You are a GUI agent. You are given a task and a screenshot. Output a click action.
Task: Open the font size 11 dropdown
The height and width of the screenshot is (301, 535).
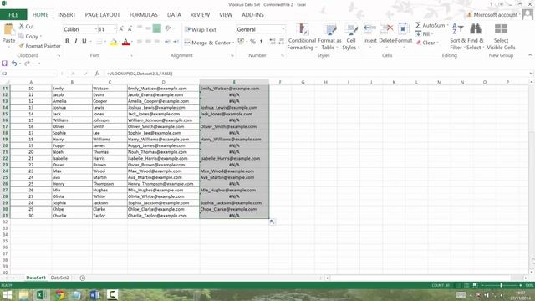(115, 30)
